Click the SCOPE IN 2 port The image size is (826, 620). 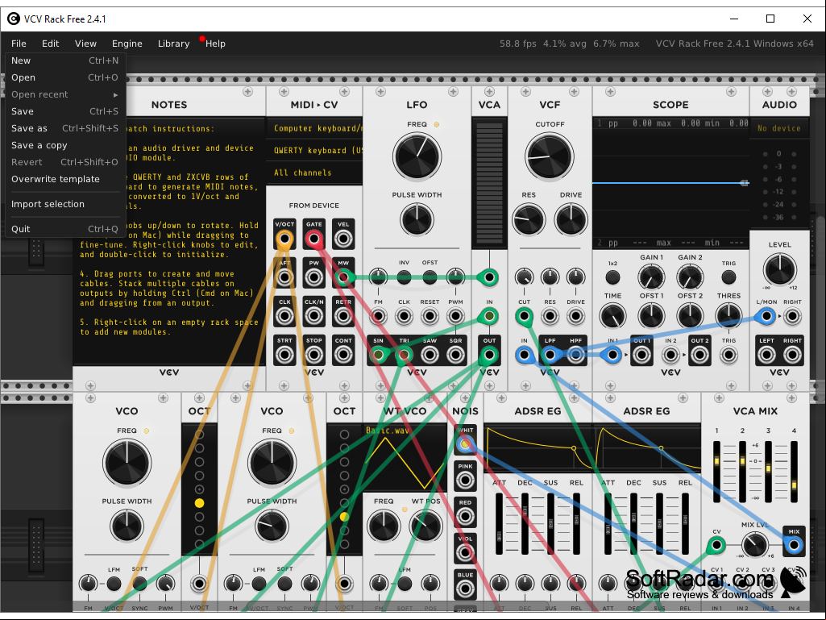pyautogui.click(x=670, y=355)
